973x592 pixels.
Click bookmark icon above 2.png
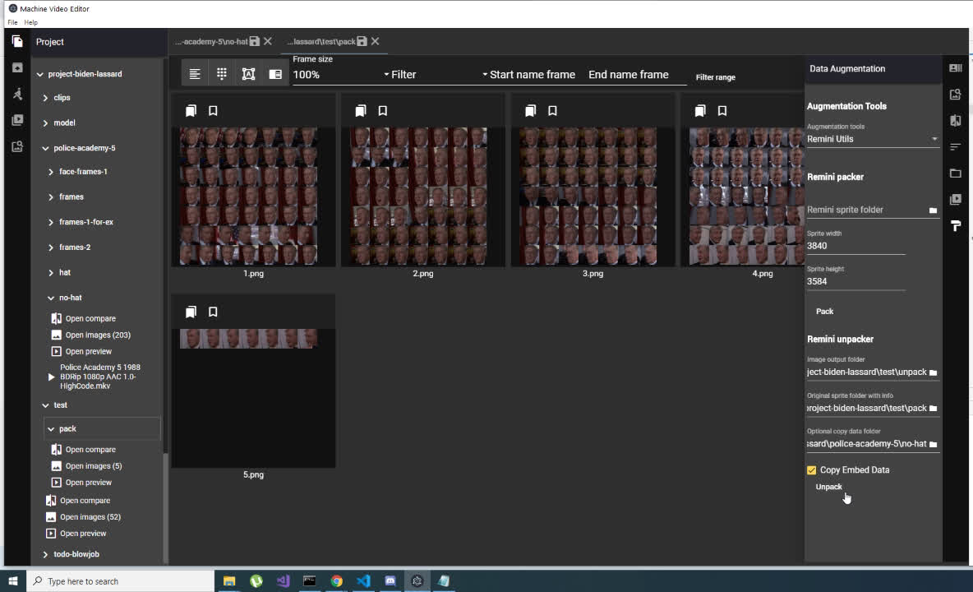pyautogui.click(x=383, y=111)
